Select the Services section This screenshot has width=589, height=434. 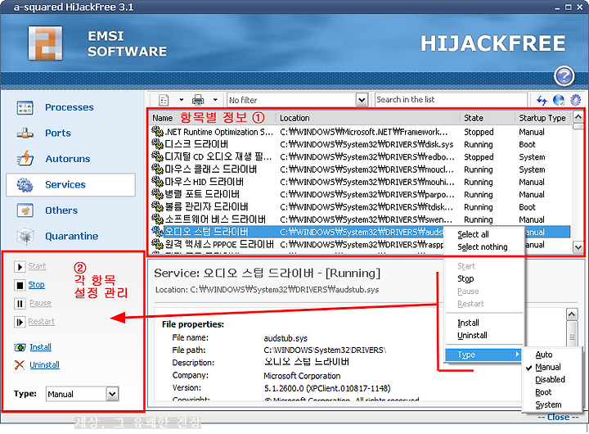click(x=70, y=185)
